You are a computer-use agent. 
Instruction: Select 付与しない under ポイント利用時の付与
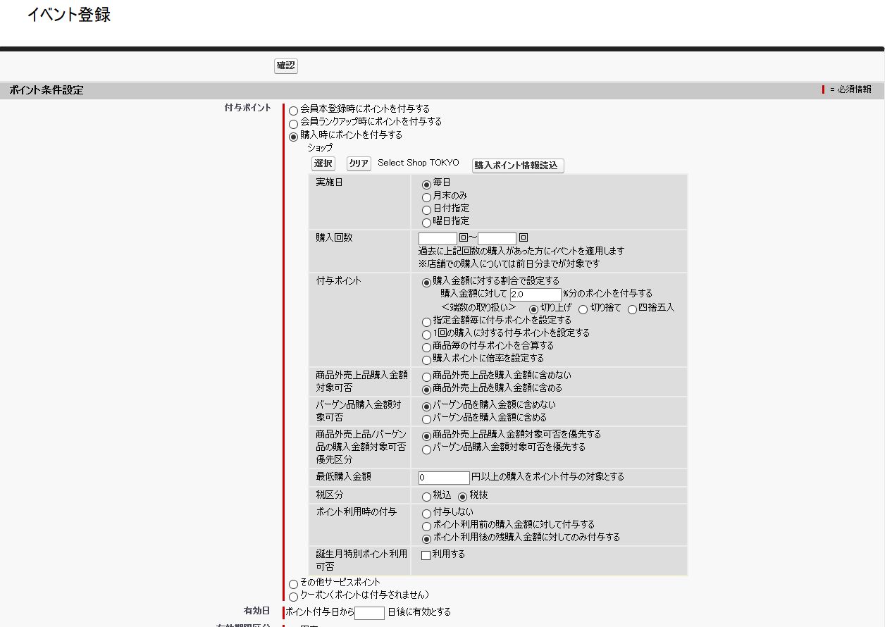pyautogui.click(x=426, y=514)
